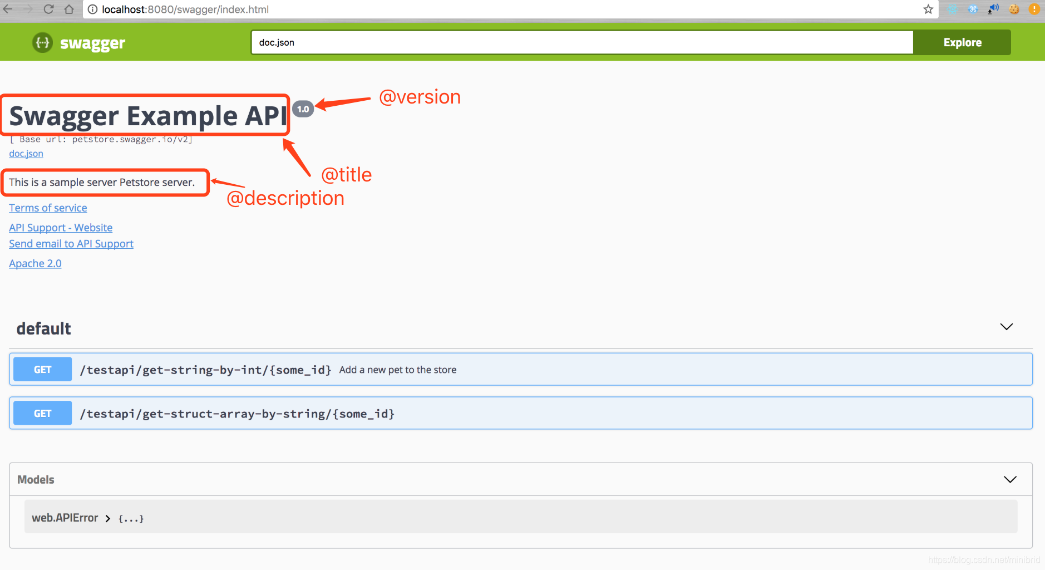Click the browser back arrow
This screenshot has height=570, width=1045.
point(8,9)
